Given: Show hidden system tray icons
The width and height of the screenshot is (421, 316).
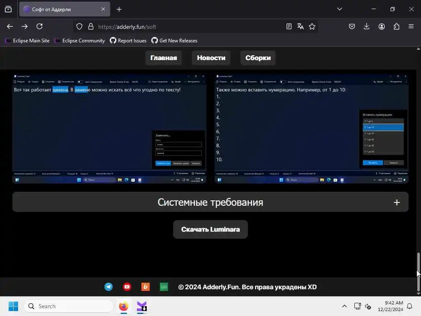Looking at the screenshot, I should coord(345,306).
